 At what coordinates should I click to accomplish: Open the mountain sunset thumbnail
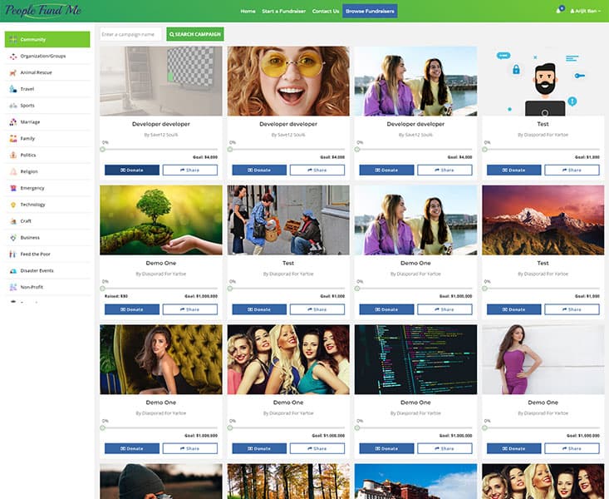coord(543,220)
